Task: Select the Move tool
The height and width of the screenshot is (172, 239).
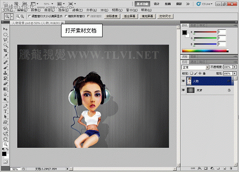Action: (5, 29)
